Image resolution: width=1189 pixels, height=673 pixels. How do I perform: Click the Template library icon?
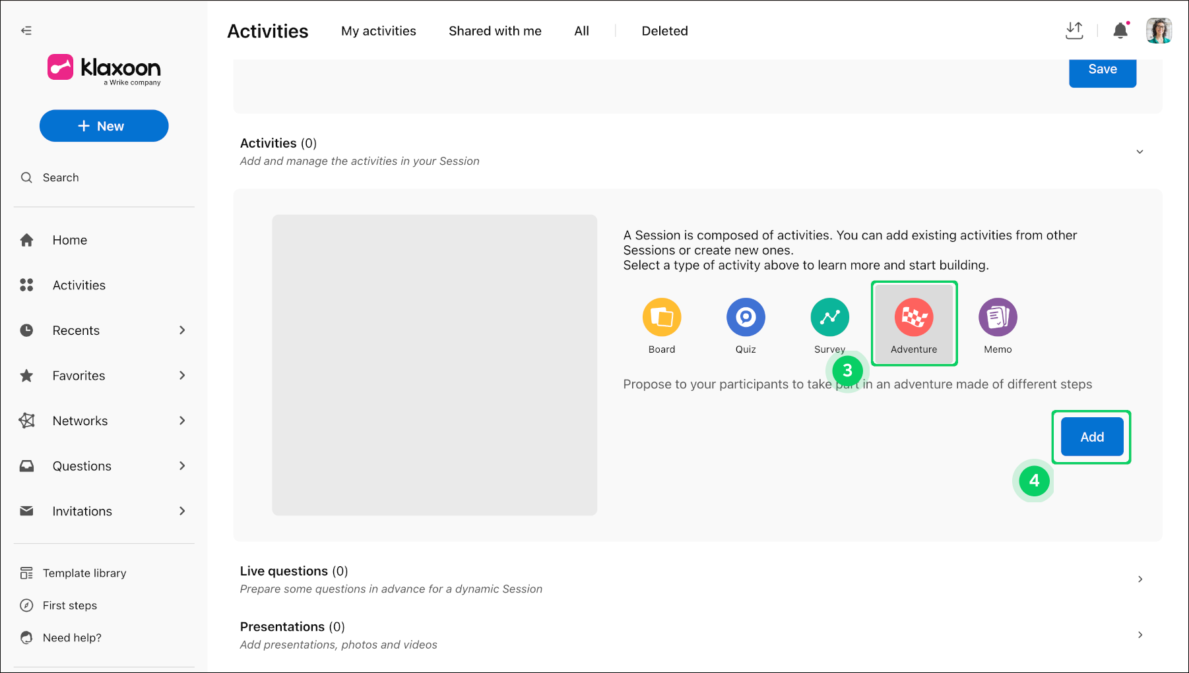26,573
